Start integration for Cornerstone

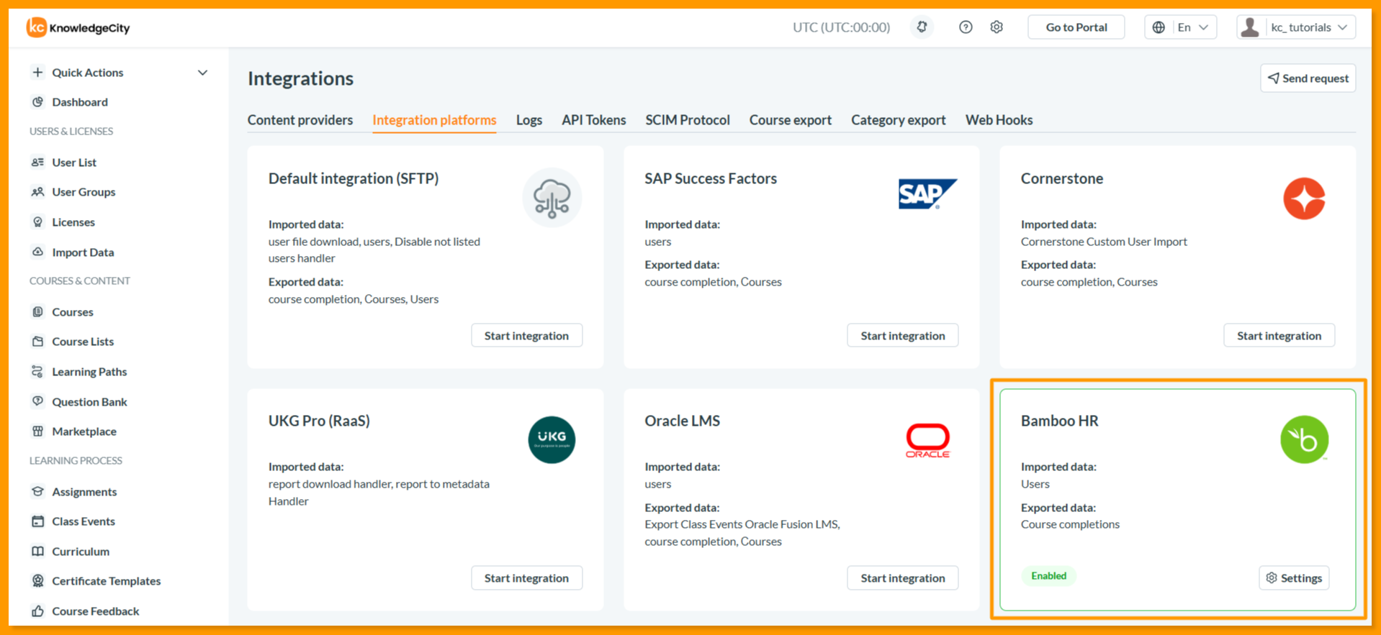click(x=1279, y=336)
